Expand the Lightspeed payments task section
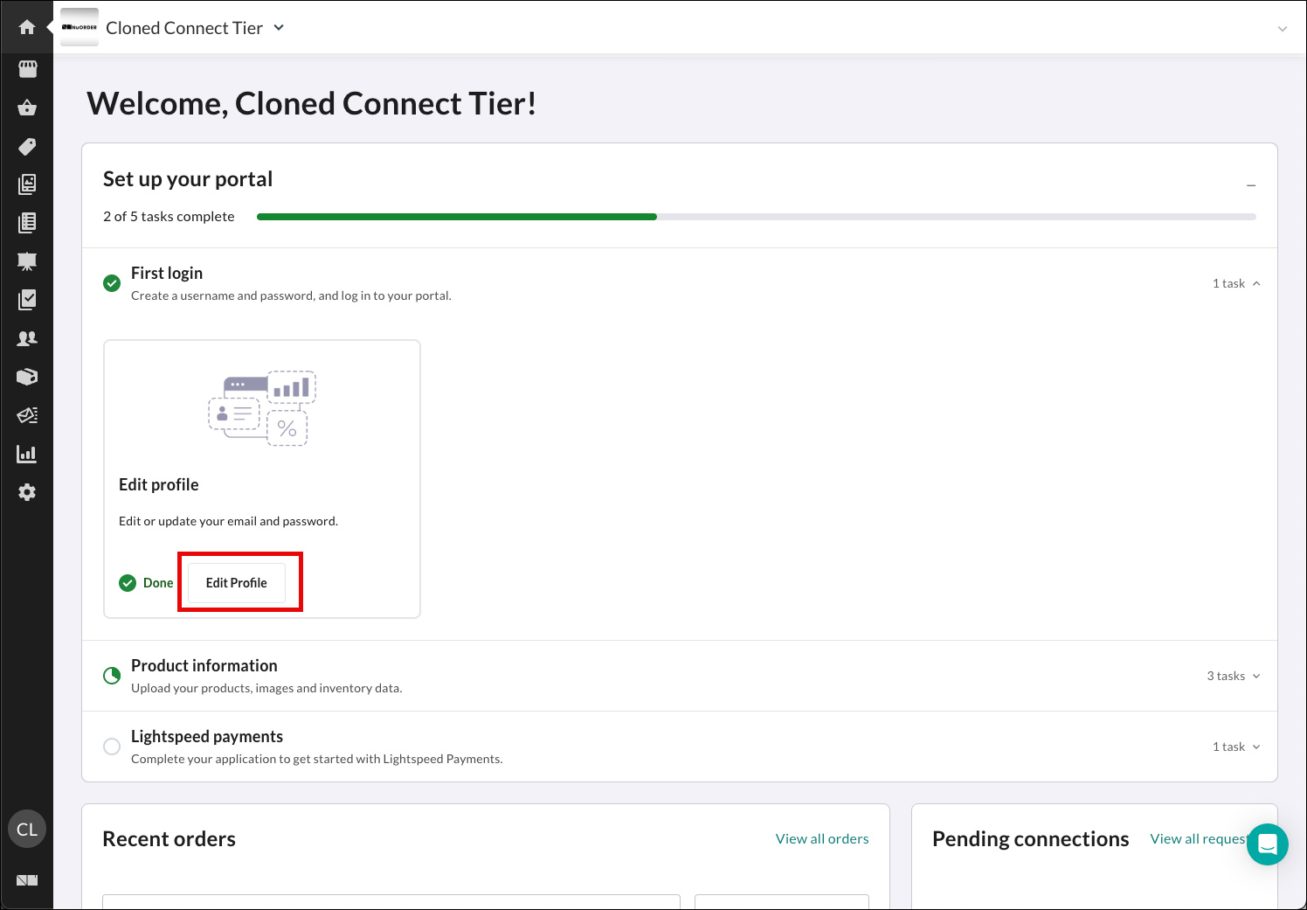 (x=1236, y=747)
